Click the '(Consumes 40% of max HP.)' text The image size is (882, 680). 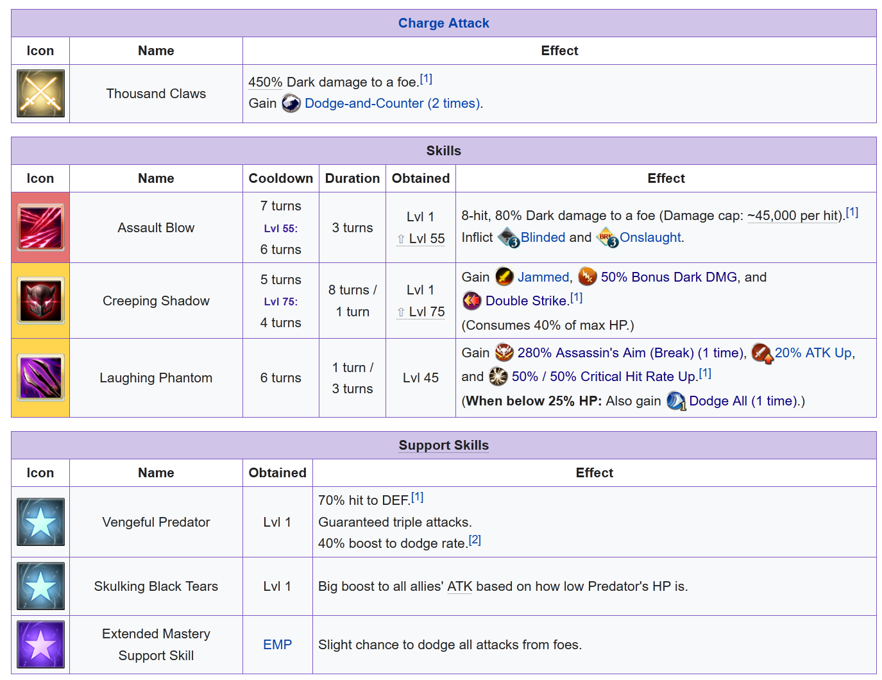pos(548,325)
